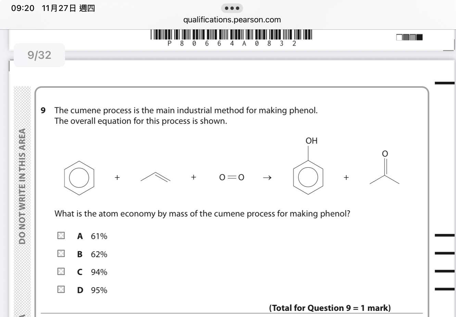Tap the three-dot multitasking menu
The height and width of the screenshot is (317, 456).
click(232, 8)
